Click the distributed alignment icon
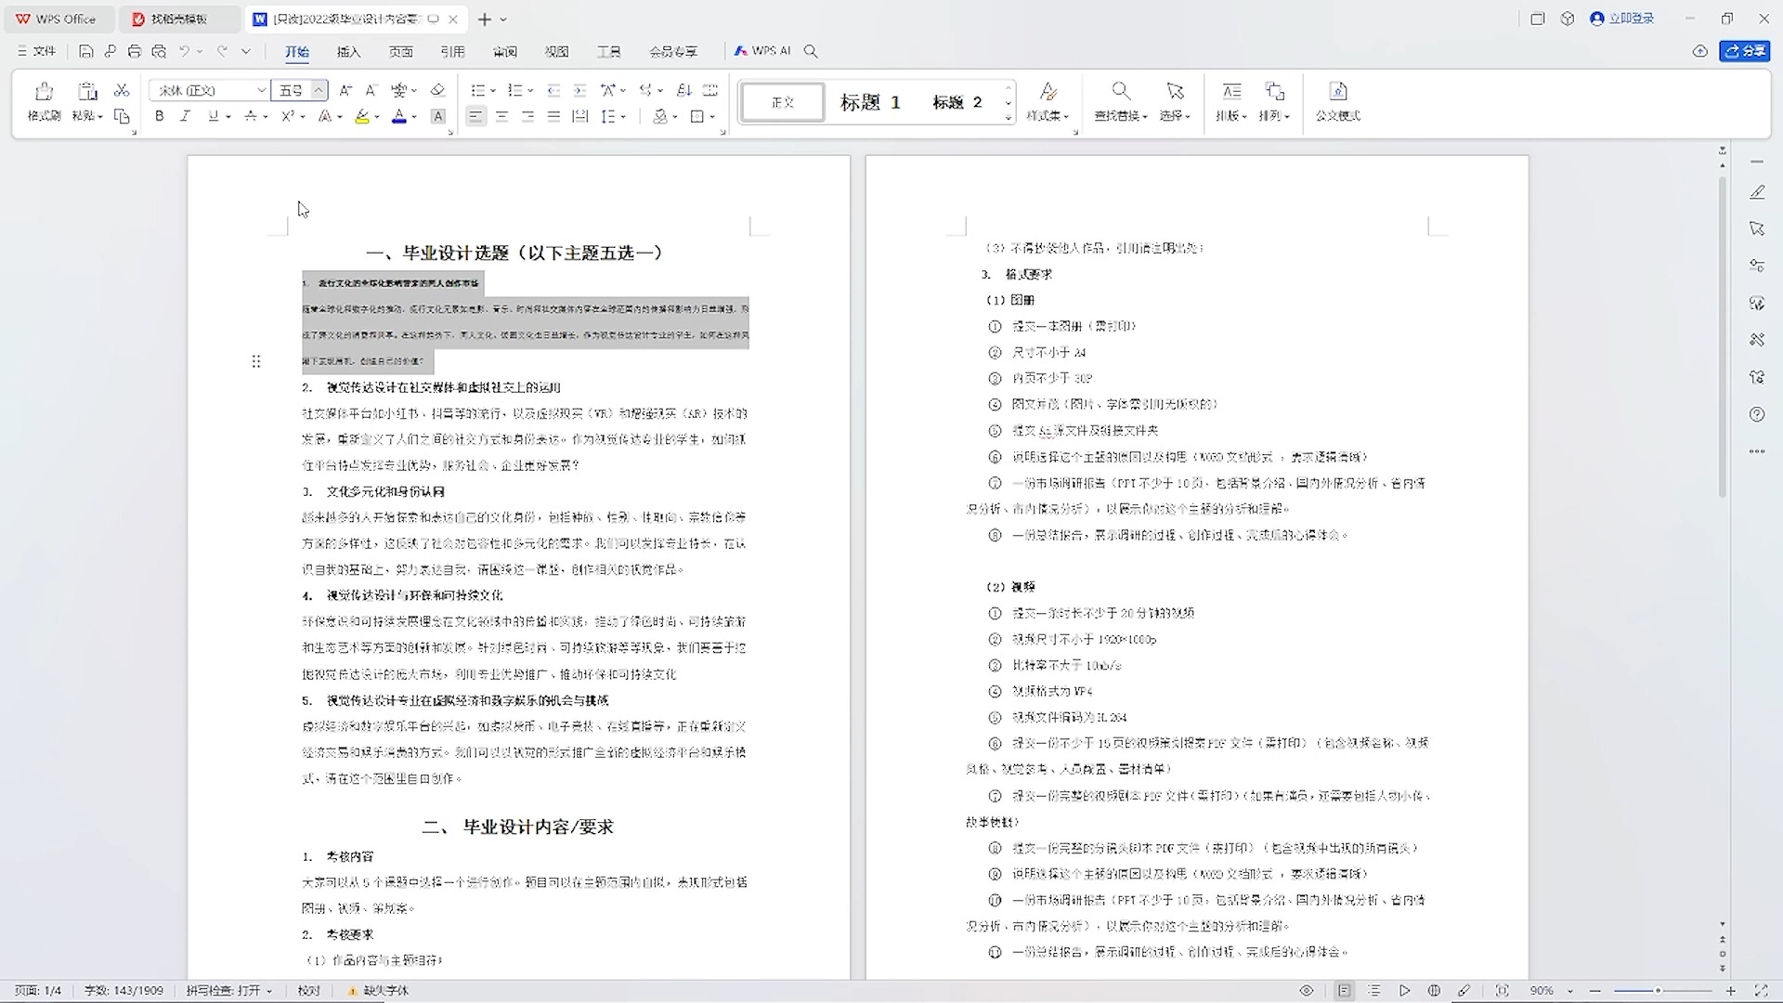The height and width of the screenshot is (1003, 1783). (580, 116)
